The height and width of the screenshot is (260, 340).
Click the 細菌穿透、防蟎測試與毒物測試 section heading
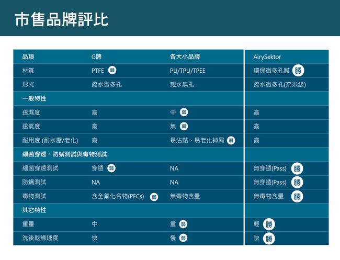coord(65,154)
